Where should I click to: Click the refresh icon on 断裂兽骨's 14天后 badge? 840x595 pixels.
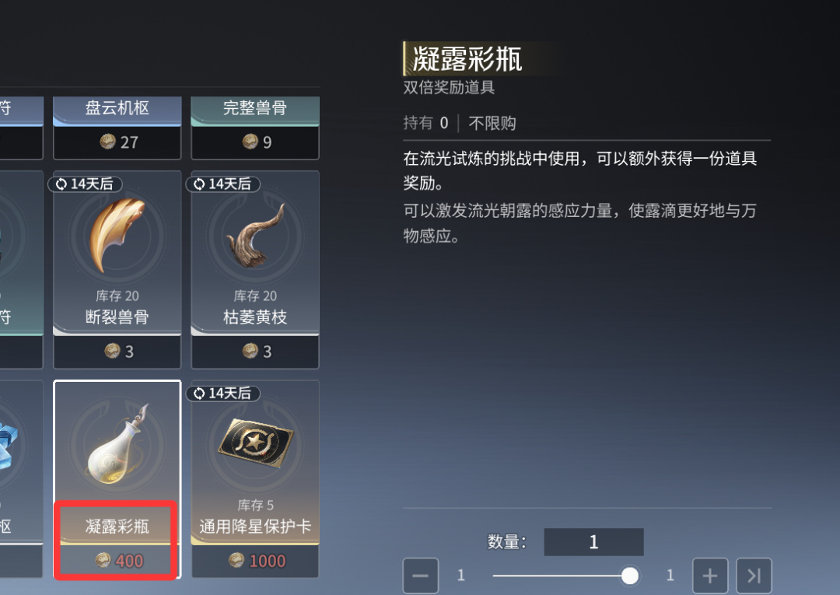pyautogui.click(x=61, y=184)
